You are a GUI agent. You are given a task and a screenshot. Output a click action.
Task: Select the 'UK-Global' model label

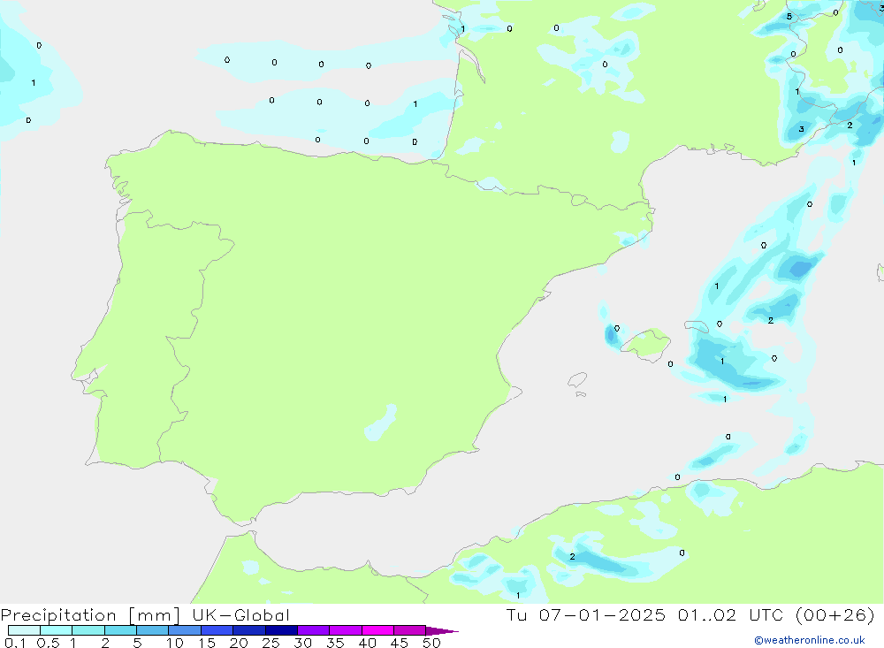pyautogui.click(x=240, y=615)
